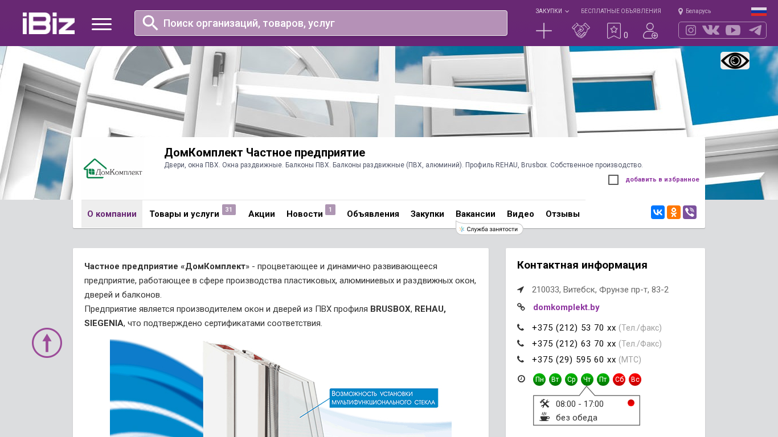Screen dimensions: 778x437
Task: Click the working hours 08:00 - 17:00
Action: pyautogui.click(x=580, y=404)
